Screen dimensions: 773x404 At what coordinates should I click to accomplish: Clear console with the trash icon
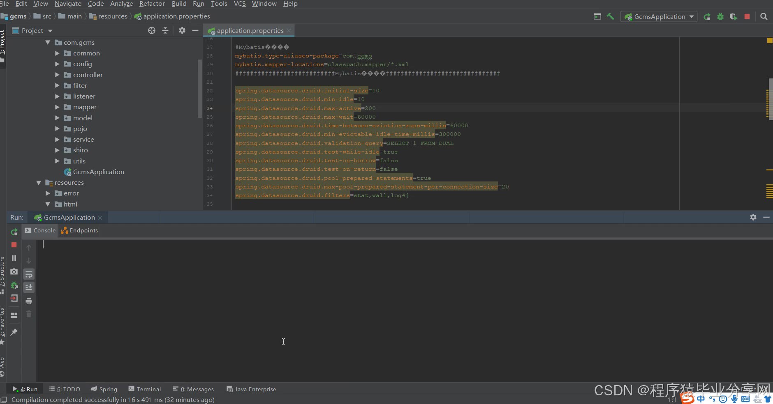coord(29,314)
